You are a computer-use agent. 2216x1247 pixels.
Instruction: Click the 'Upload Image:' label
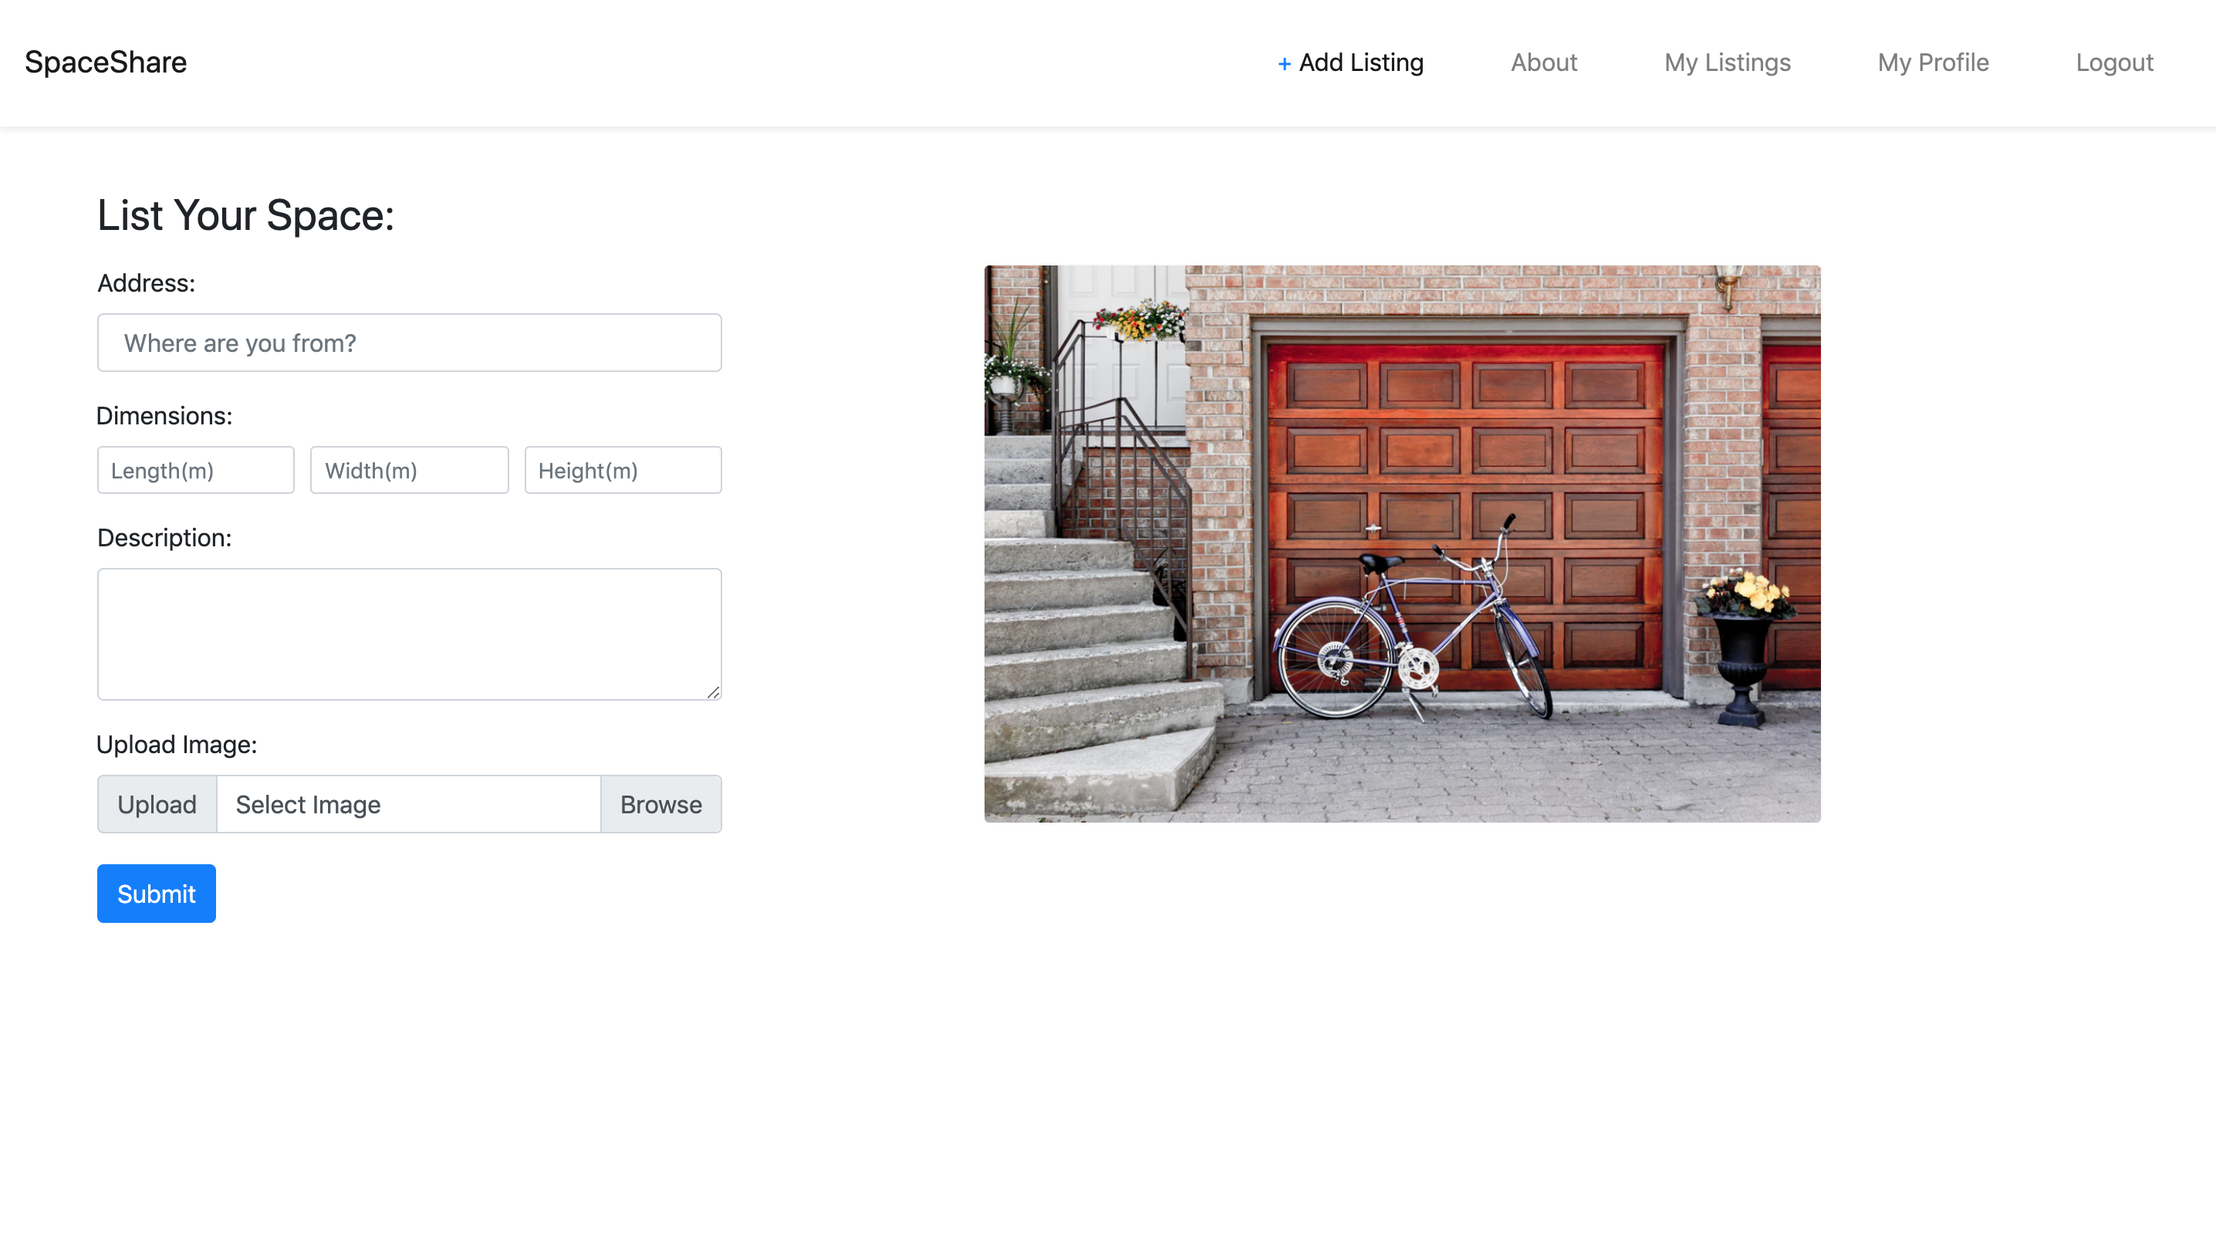[x=177, y=745]
